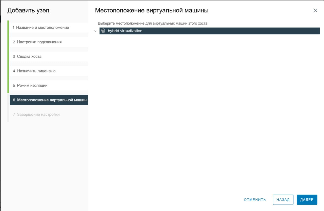Viewport: 324px width, 211px height.
Task: Open step 4 Назначить лицензию
Action: pos(49,71)
